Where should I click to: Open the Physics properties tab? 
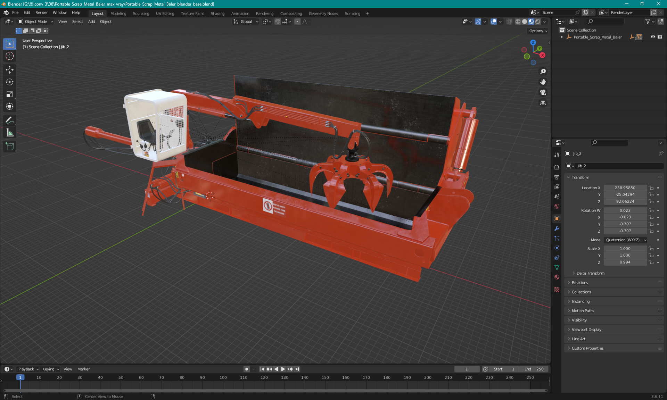pyautogui.click(x=557, y=248)
